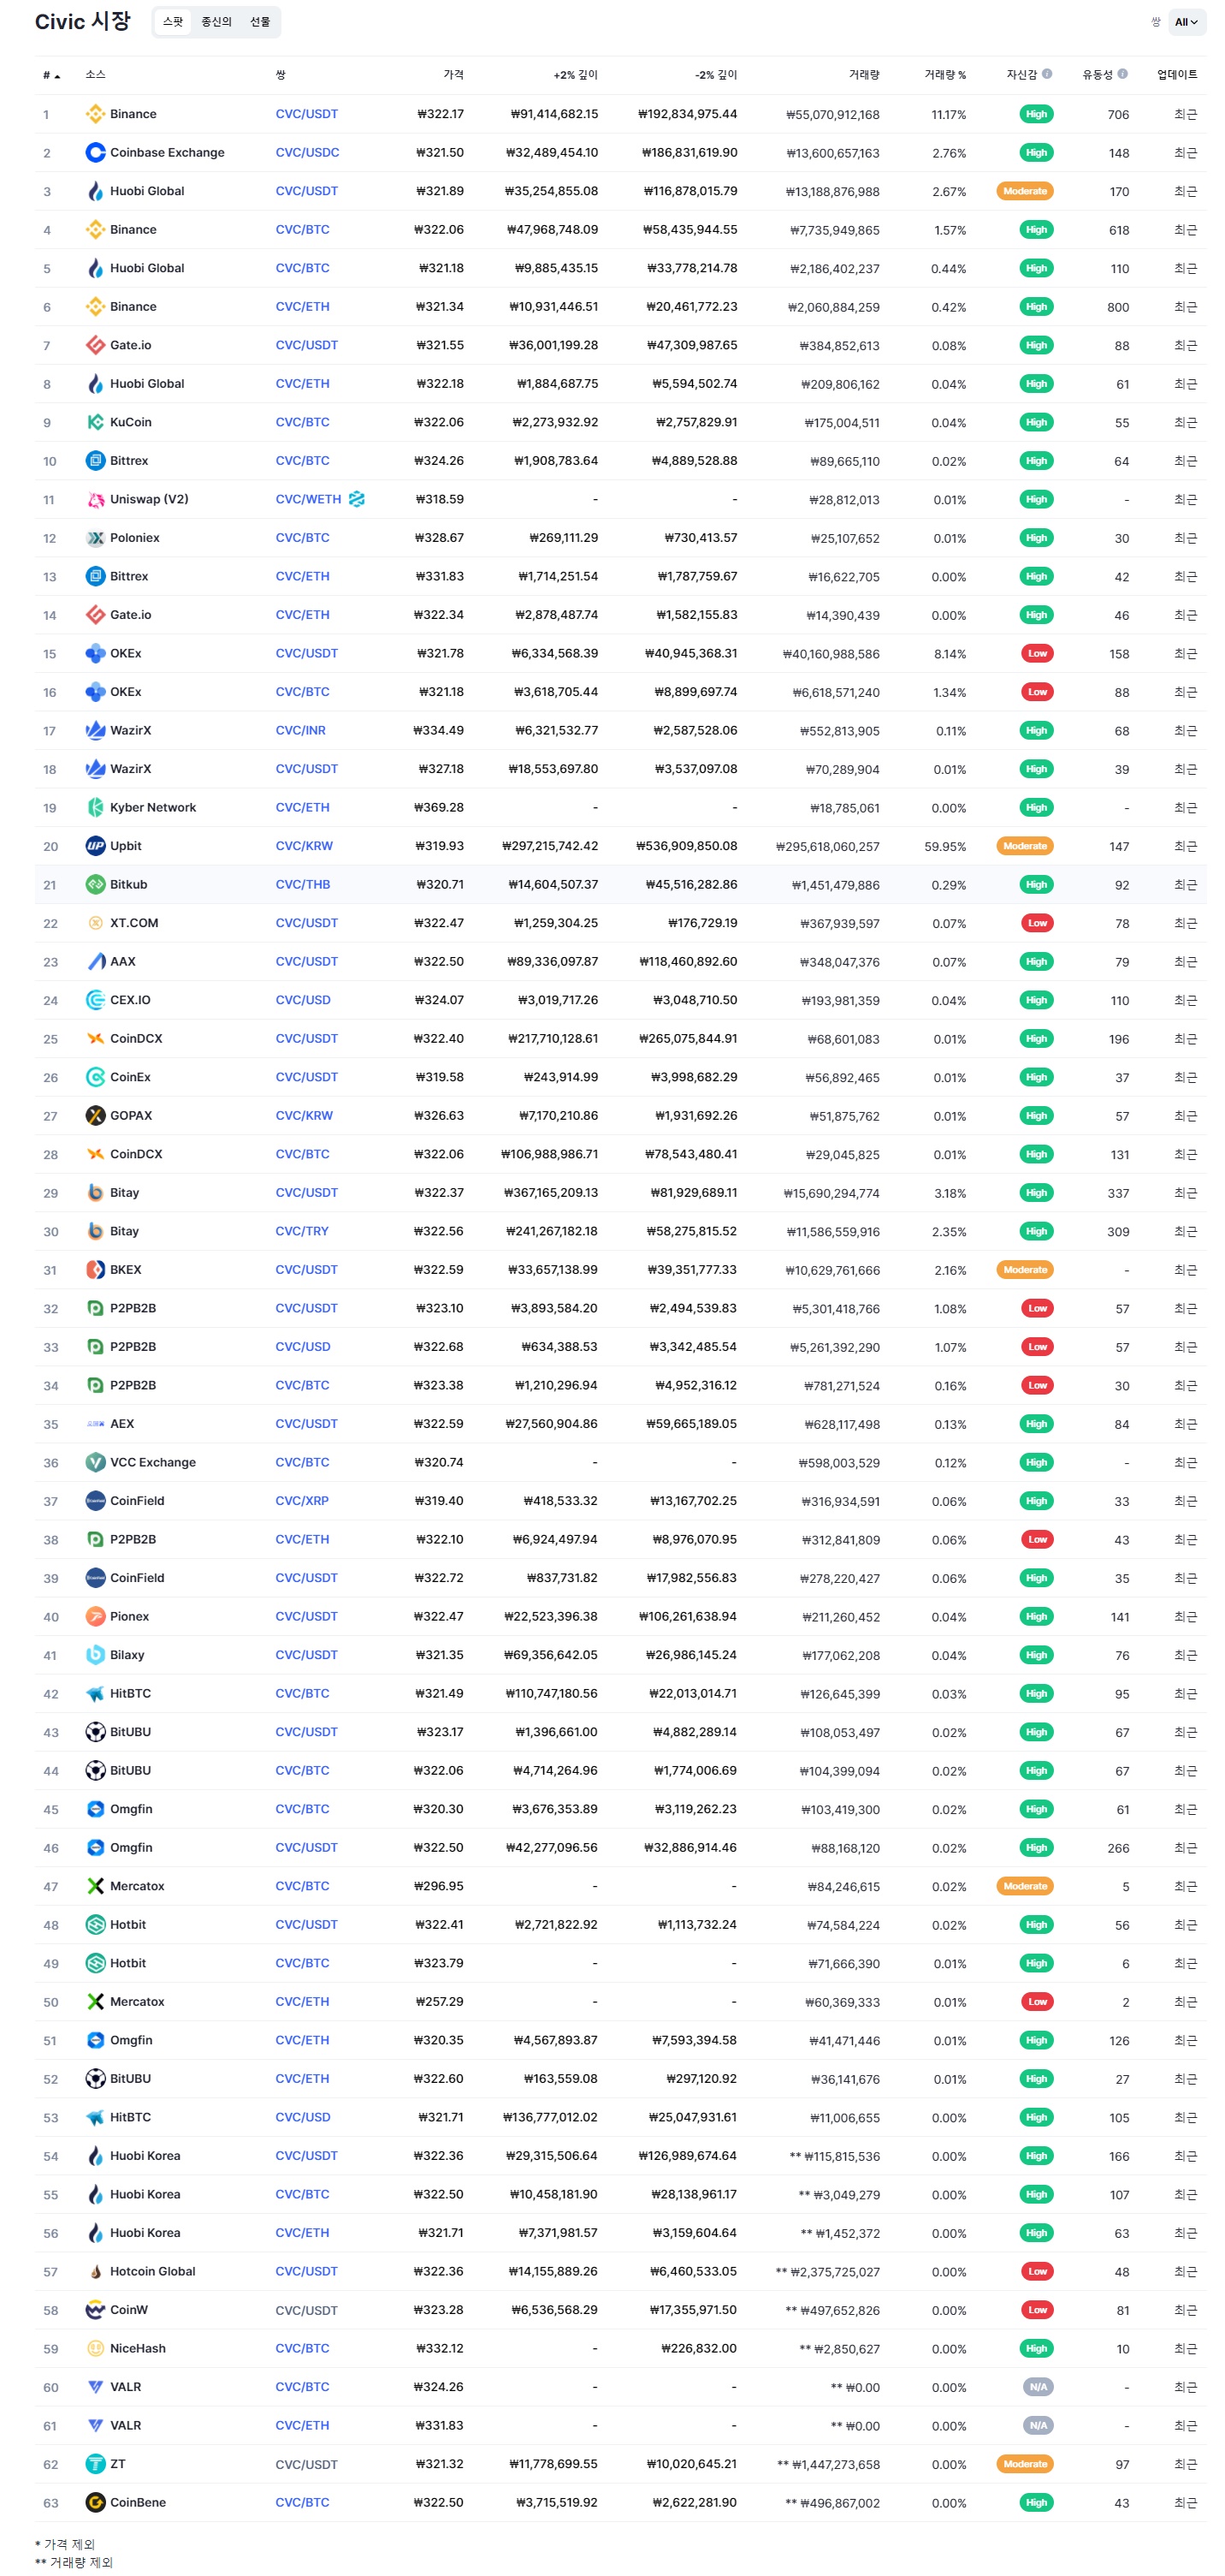
Task: Open the CVC/TRY pair link
Action: pos(302,1231)
